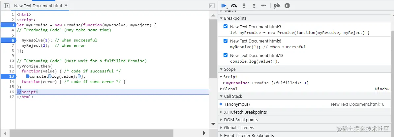
Task: Click the vertical scrollbar down arrow in editor
Action: (213, 124)
